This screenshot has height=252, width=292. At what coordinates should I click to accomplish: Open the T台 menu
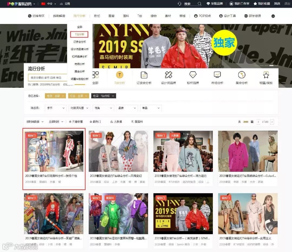140,16
